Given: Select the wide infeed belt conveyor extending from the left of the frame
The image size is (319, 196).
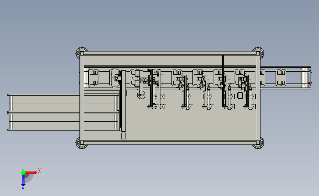Looking at the screenshot, I should point(63,112).
